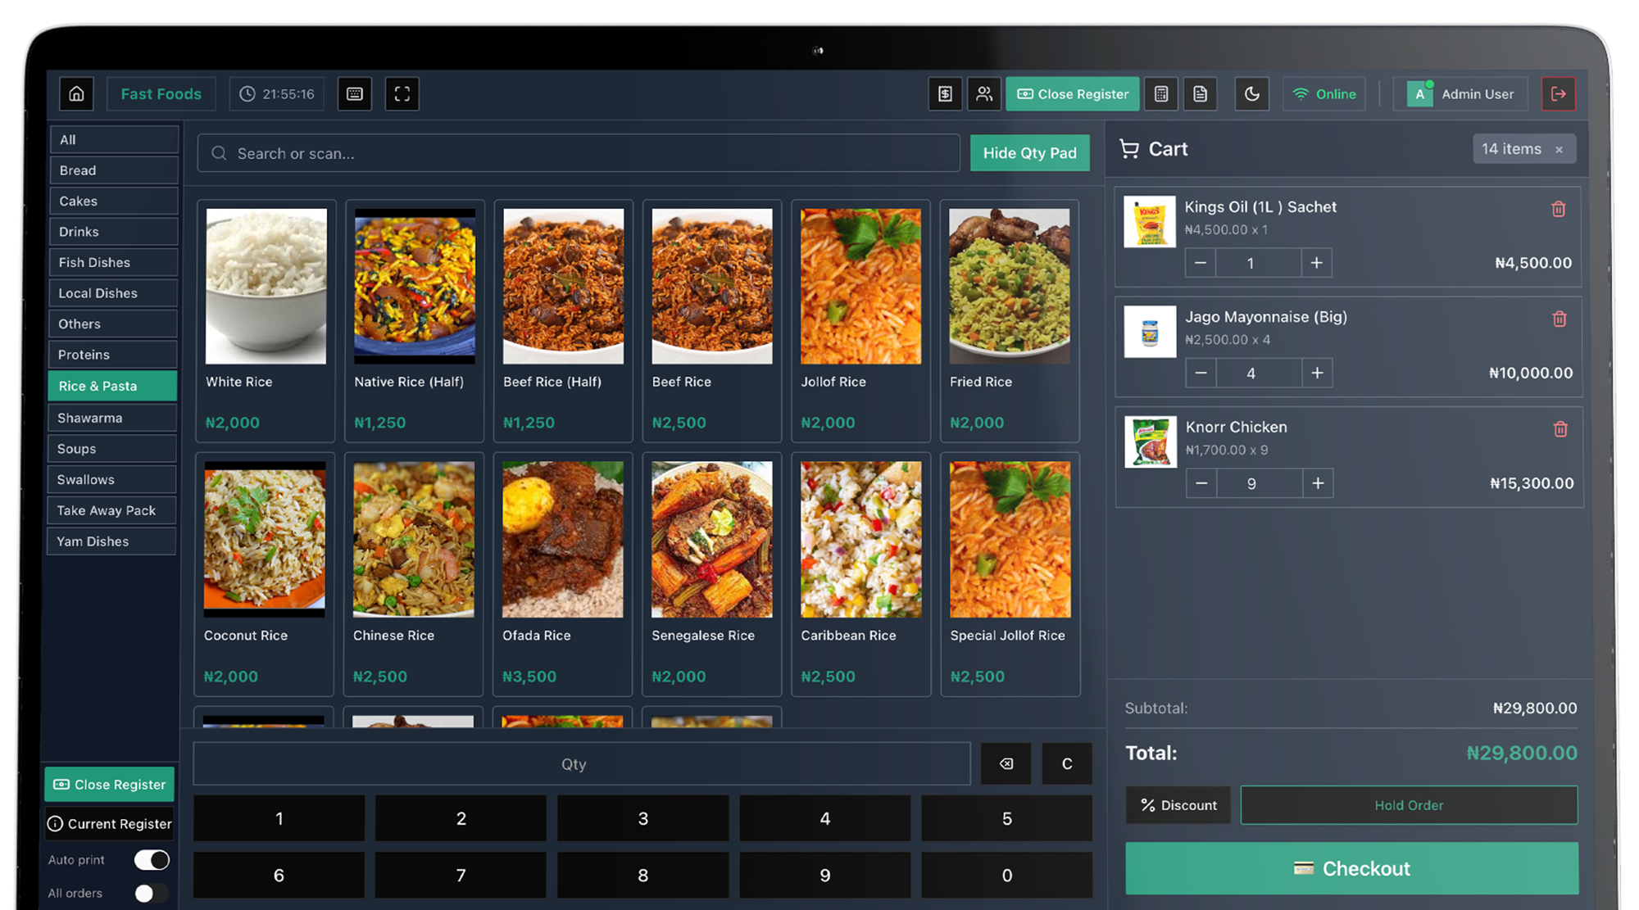Click the Admin User avatar
This screenshot has width=1639, height=910.
pyautogui.click(x=1419, y=94)
